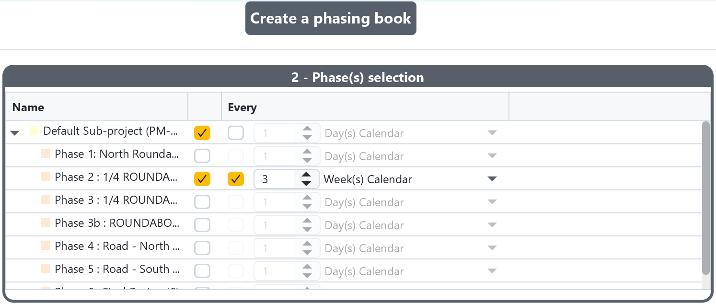
Task: Open the Week(s) Calendar dropdown
Action: point(410,179)
